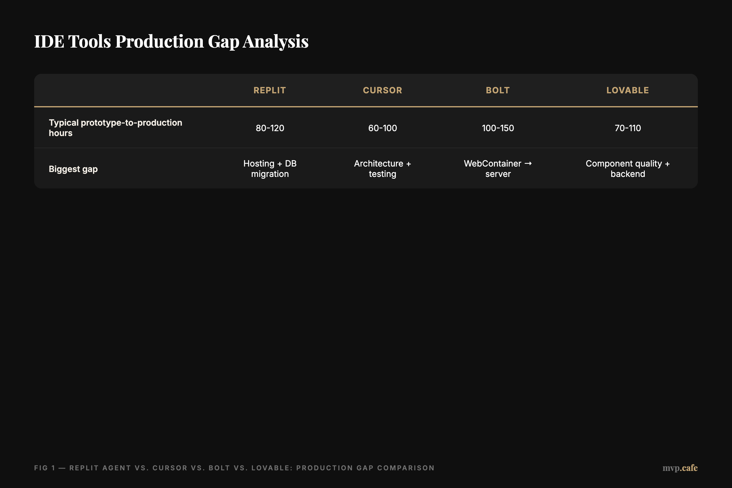The height and width of the screenshot is (488, 732).
Task: Click the Component quality + backend cell
Action: [x=627, y=168]
